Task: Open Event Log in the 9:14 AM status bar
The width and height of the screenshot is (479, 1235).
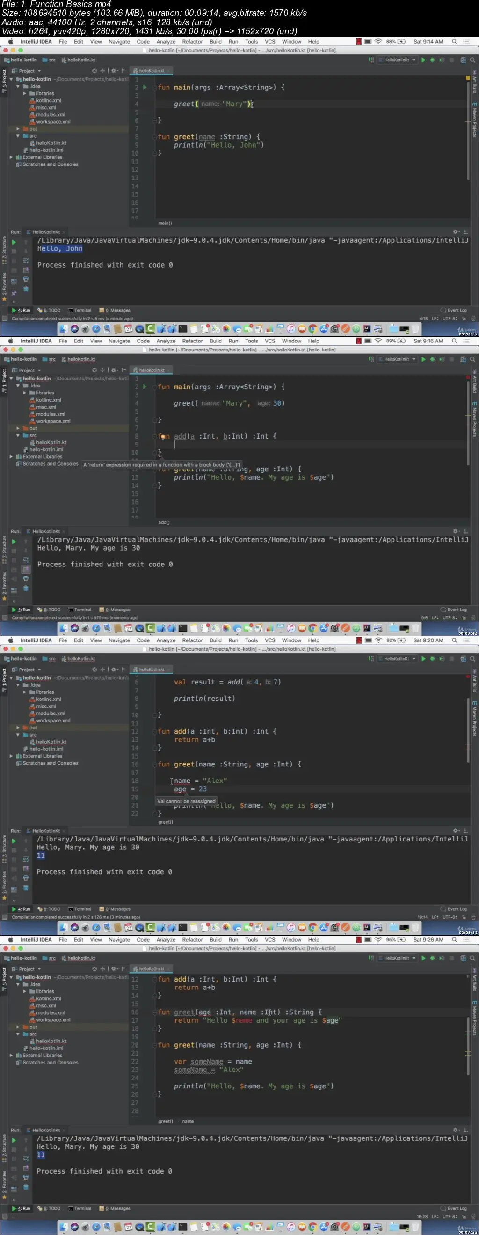Action: [x=454, y=310]
